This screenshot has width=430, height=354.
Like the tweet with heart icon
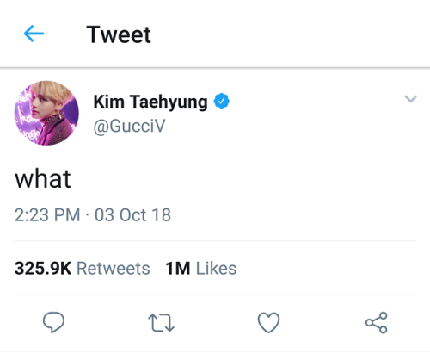click(268, 322)
